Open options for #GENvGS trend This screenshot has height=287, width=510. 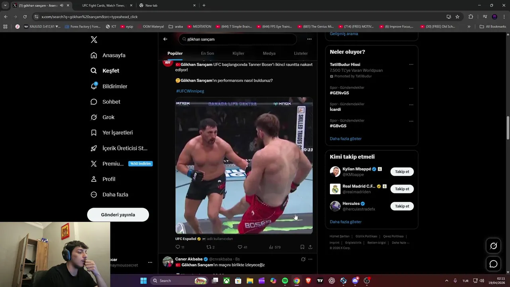point(411,88)
